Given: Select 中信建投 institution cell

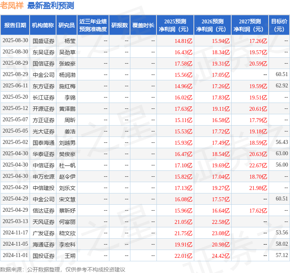Looking at the screenshot, I should coord(44,188).
